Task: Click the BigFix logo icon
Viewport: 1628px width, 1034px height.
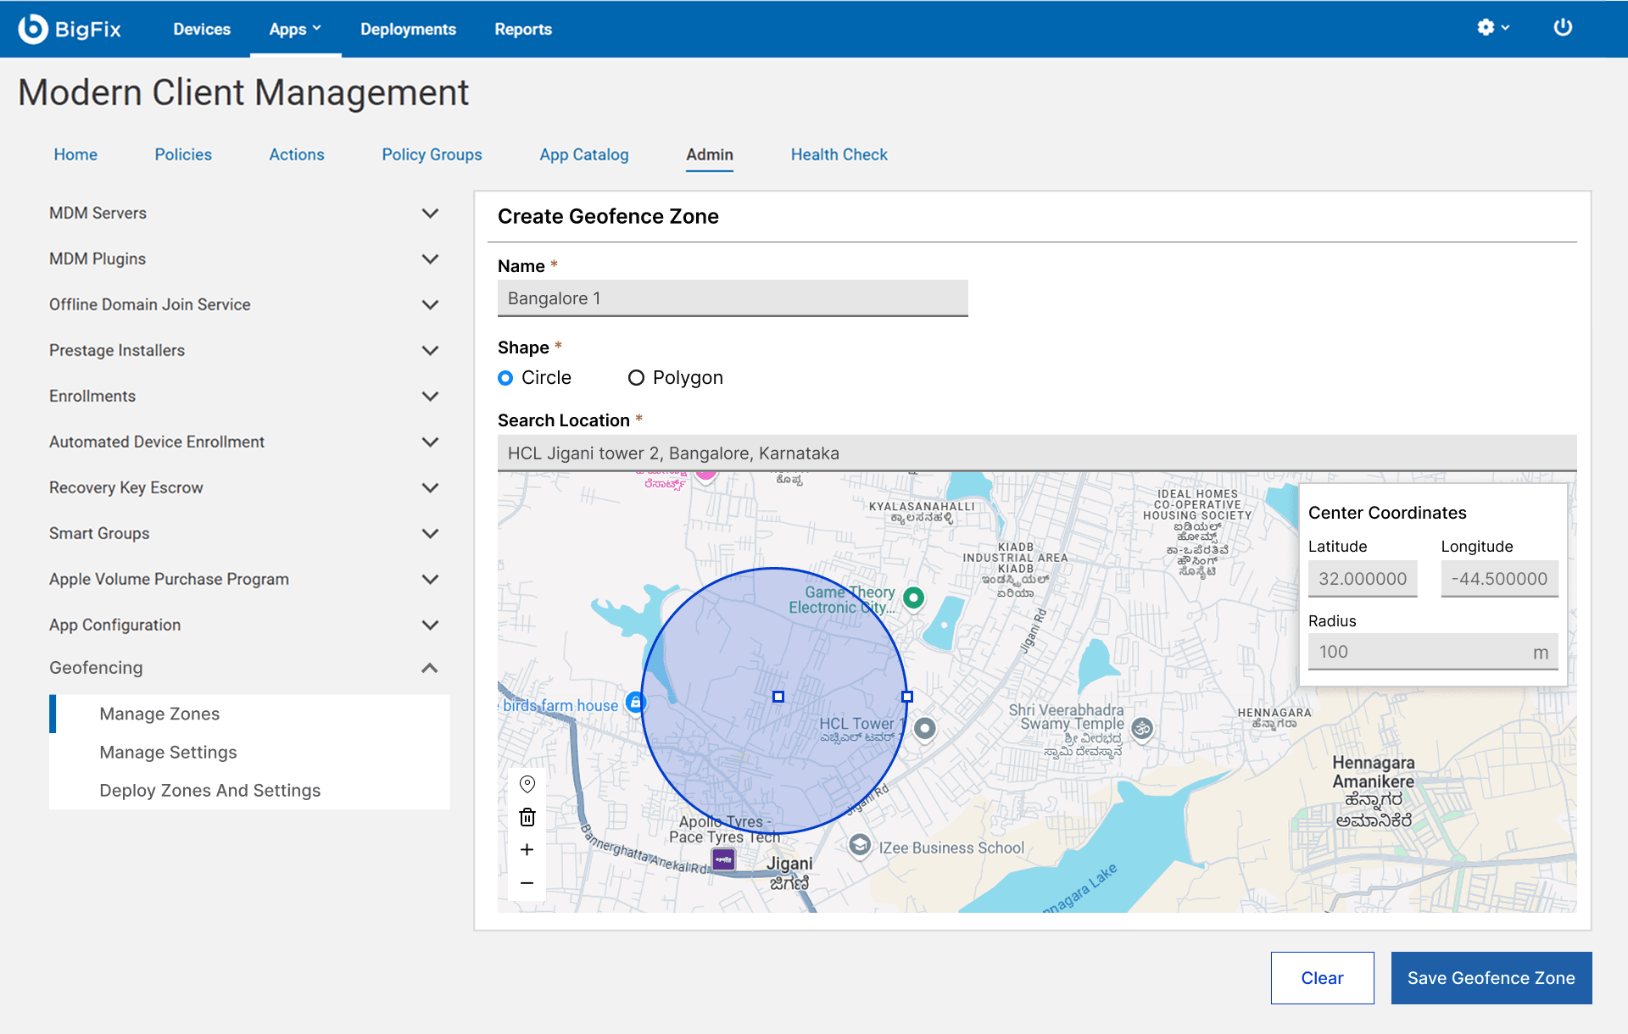Action: coord(33,29)
